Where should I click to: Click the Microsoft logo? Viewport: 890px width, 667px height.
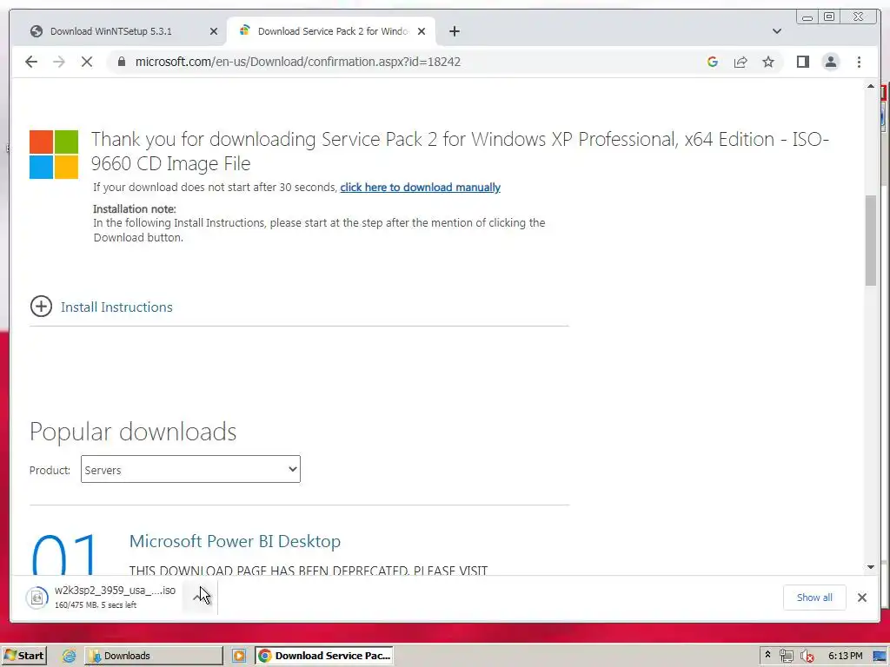pyautogui.click(x=54, y=155)
